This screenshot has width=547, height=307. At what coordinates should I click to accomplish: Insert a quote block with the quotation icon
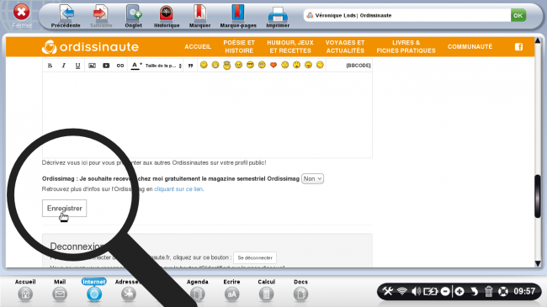point(190,66)
